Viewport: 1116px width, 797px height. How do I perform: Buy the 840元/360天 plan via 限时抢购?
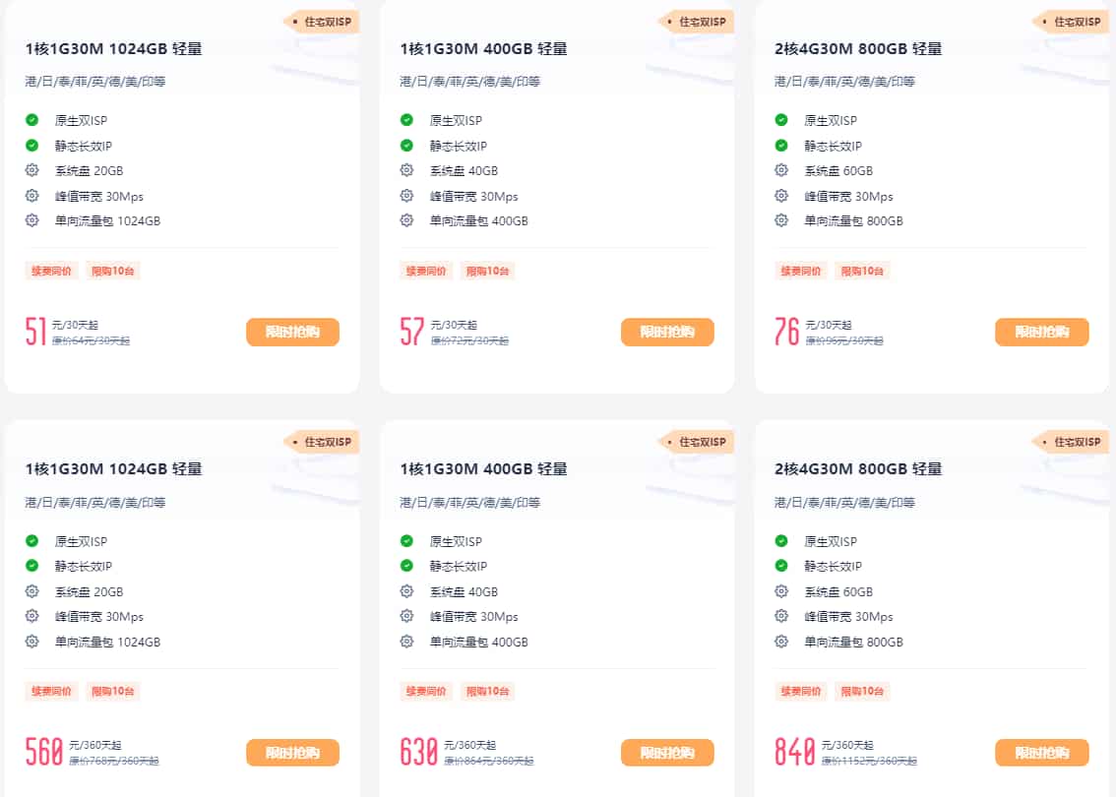click(x=1041, y=752)
